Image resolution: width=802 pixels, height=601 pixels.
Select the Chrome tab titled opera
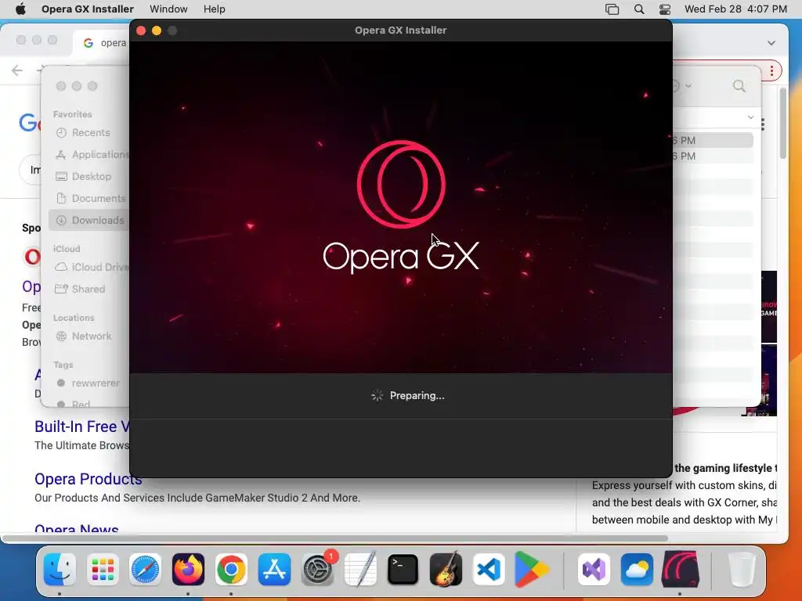(102, 43)
